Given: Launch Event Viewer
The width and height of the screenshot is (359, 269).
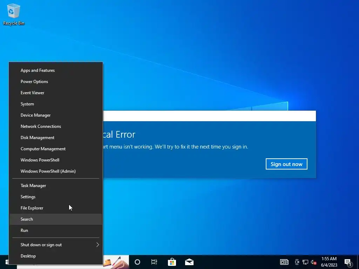Looking at the screenshot, I should pos(56,93).
